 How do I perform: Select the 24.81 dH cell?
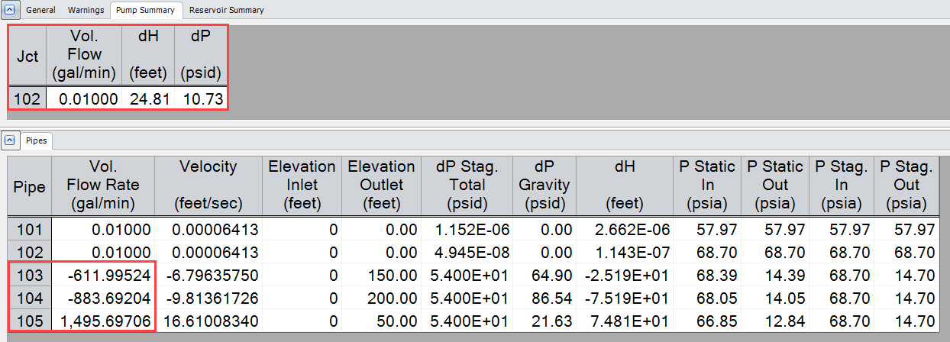pyautogui.click(x=148, y=98)
